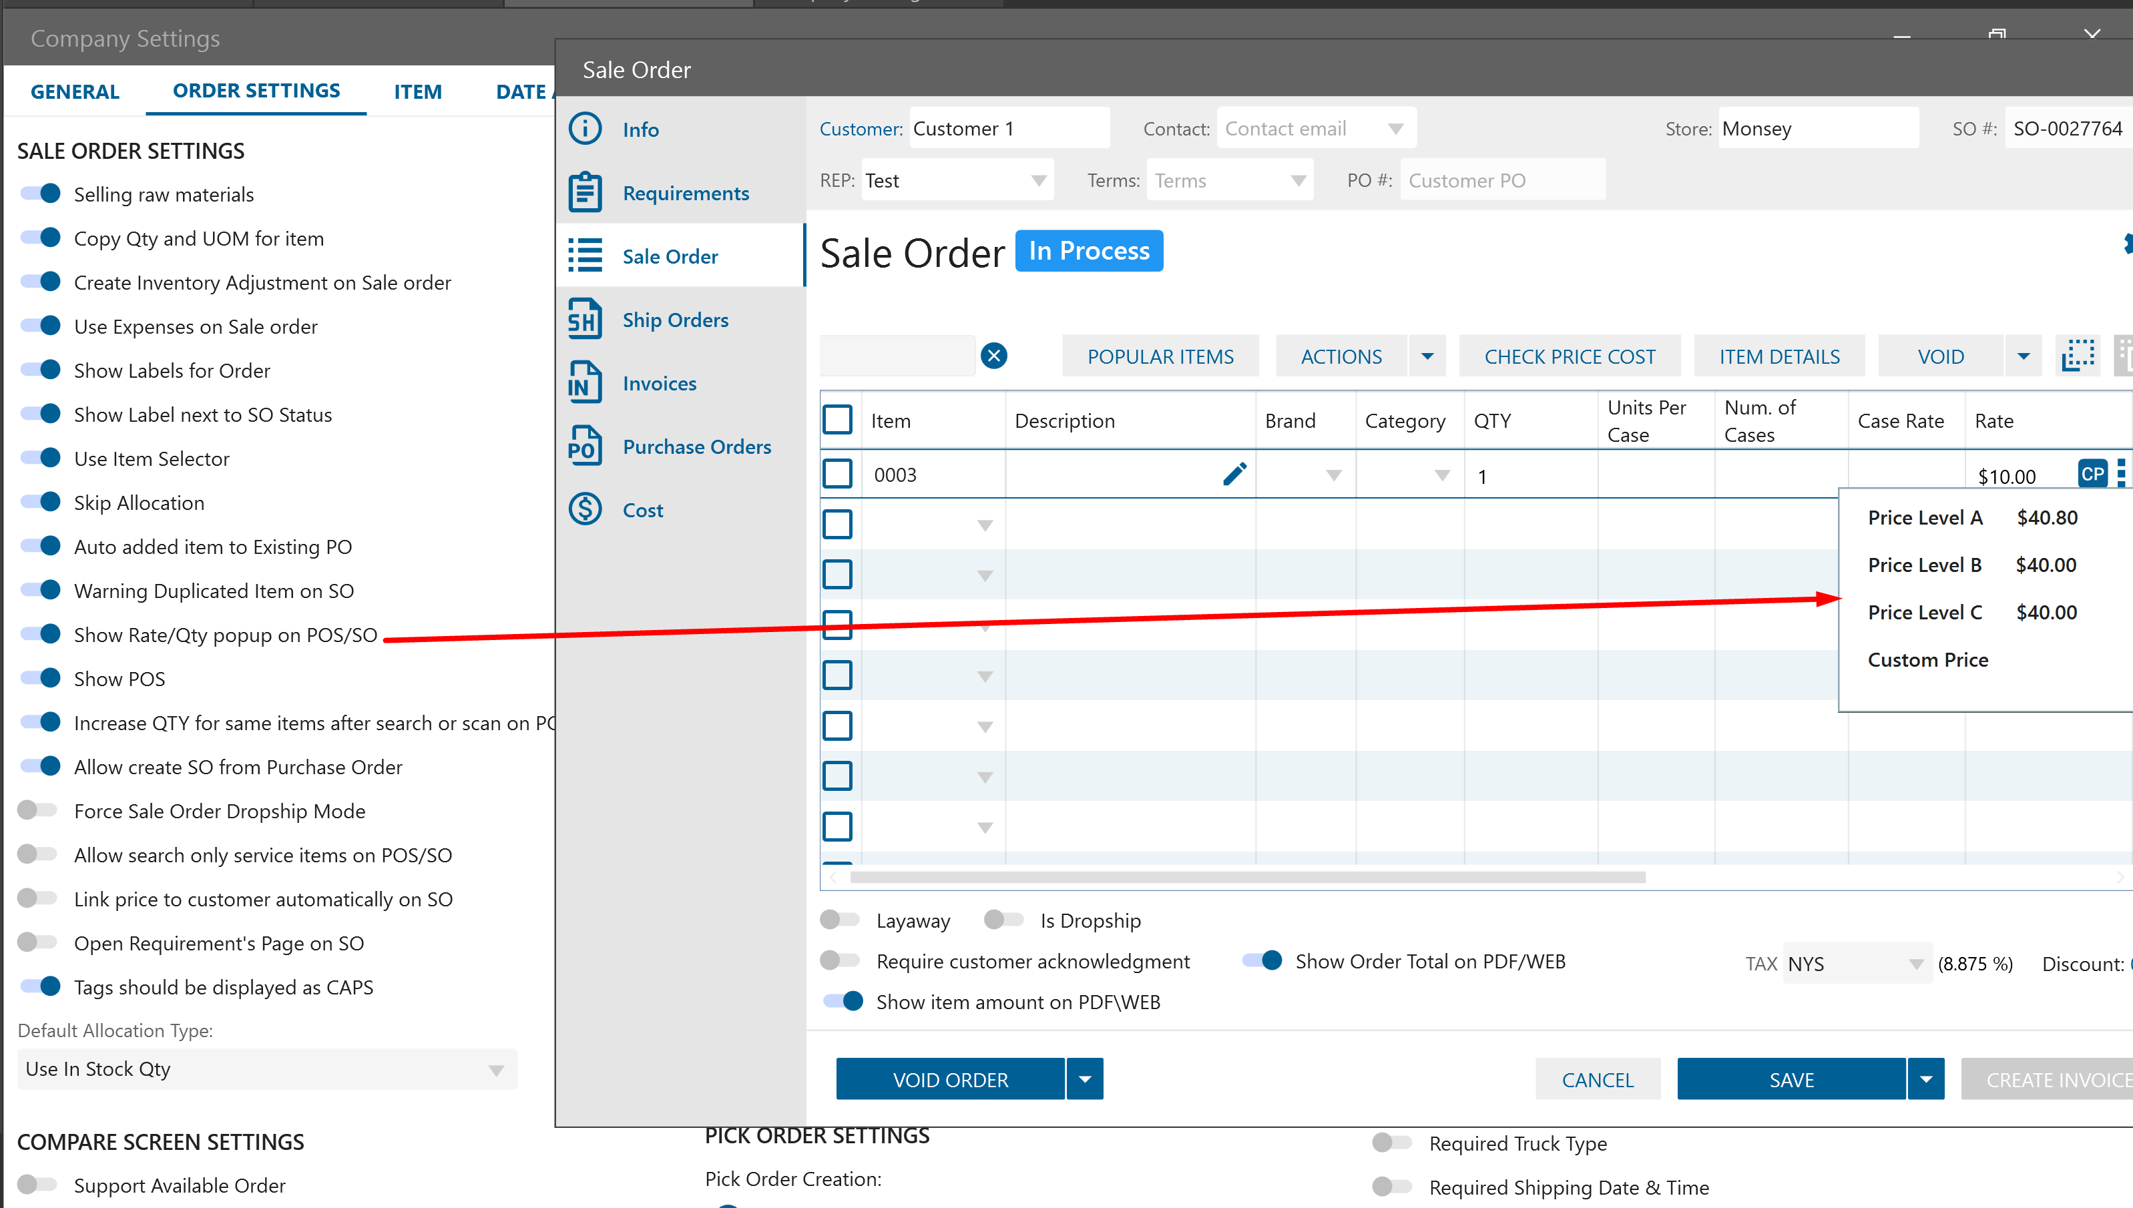Toggle Skip Allocation switch

point(41,502)
